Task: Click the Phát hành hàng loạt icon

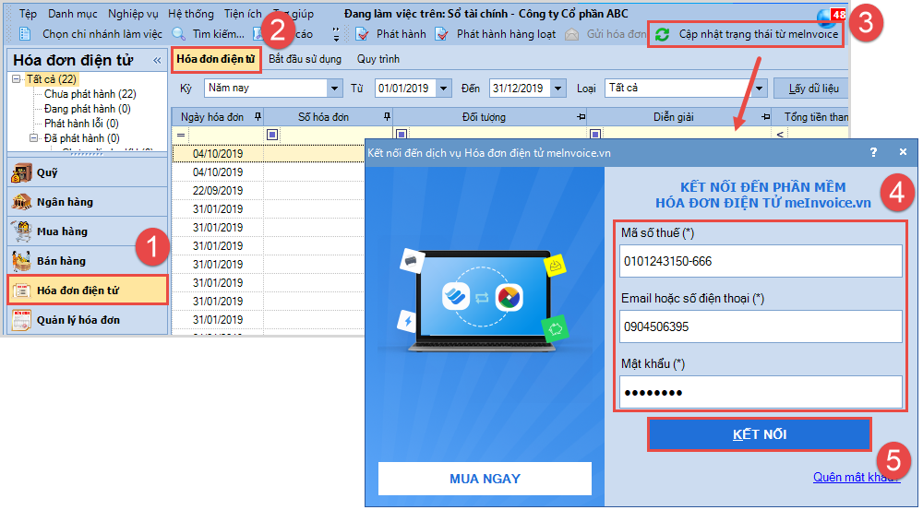Action: click(441, 34)
